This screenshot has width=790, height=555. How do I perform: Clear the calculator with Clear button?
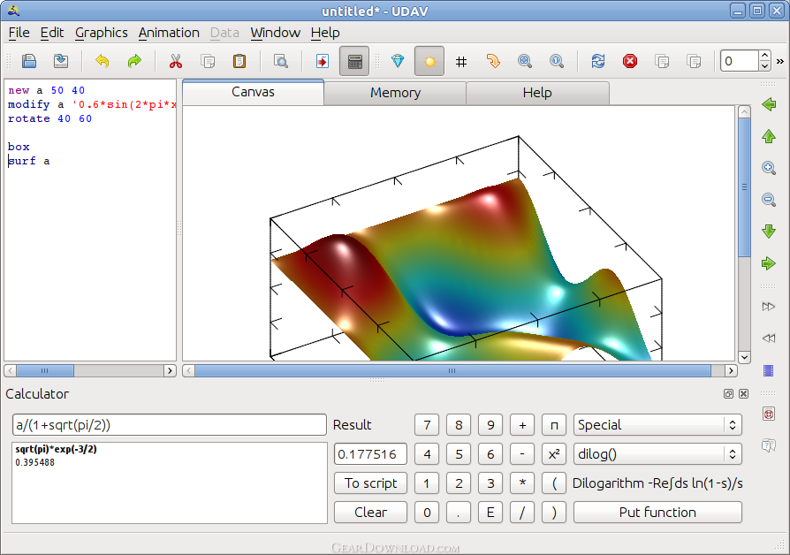(x=370, y=513)
